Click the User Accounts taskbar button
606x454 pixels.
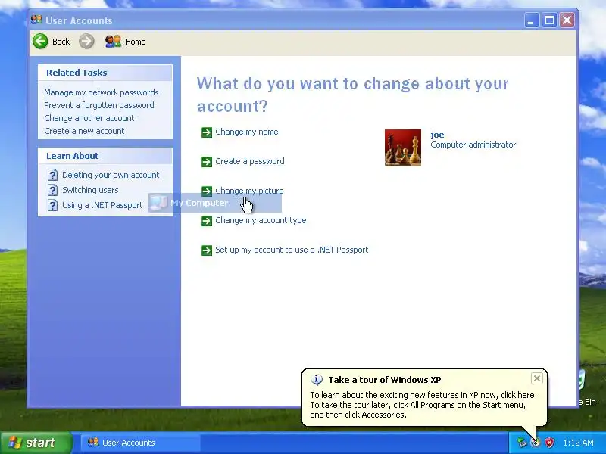(141, 443)
